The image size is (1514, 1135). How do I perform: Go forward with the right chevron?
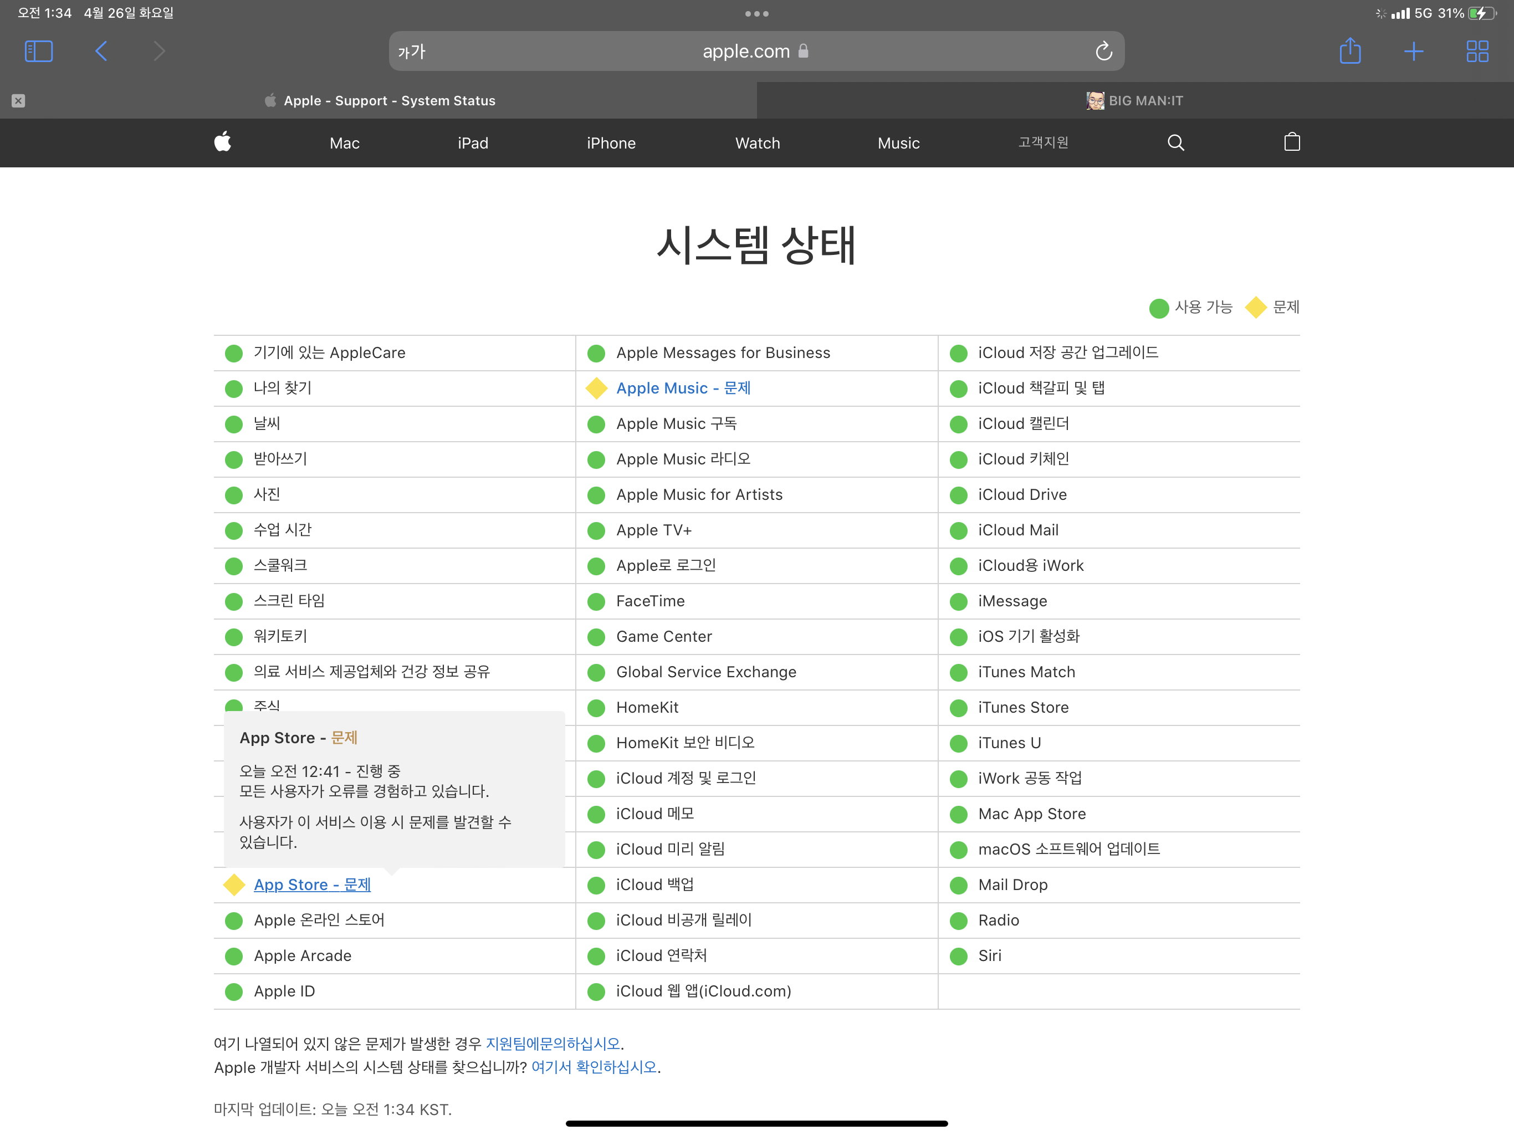coord(159,52)
